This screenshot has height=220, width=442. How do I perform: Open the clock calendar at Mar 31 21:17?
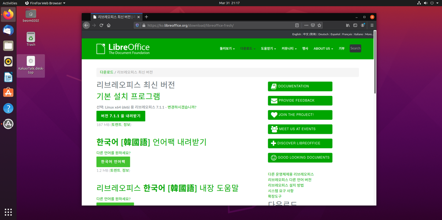(x=229, y=3)
